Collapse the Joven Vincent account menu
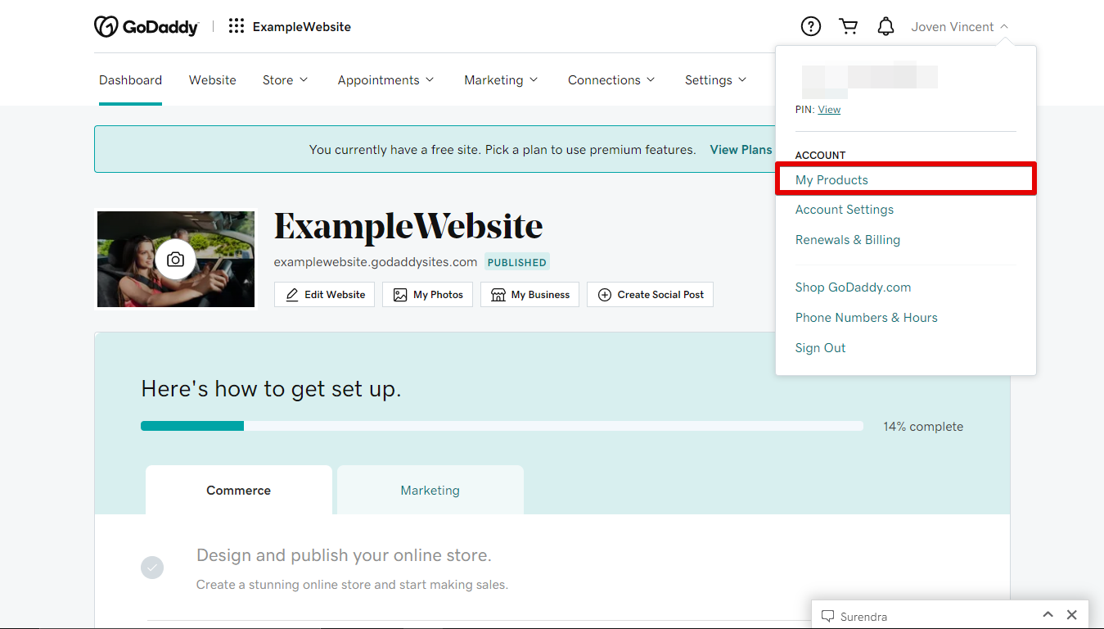The image size is (1104, 629). point(958,25)
